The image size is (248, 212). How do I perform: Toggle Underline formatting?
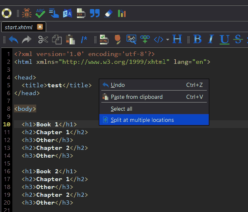(x=225, y=40)
